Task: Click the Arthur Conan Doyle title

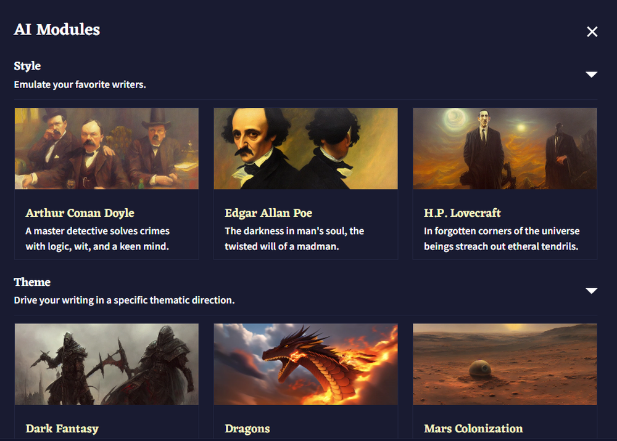Action: [80, 213]
